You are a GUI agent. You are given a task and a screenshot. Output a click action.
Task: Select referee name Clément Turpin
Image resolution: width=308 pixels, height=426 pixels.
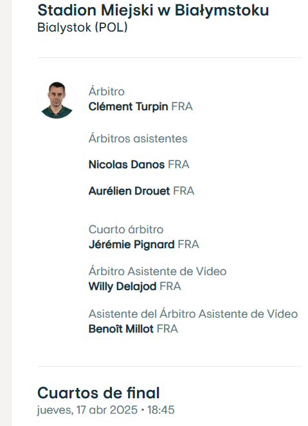coord(128,106)
